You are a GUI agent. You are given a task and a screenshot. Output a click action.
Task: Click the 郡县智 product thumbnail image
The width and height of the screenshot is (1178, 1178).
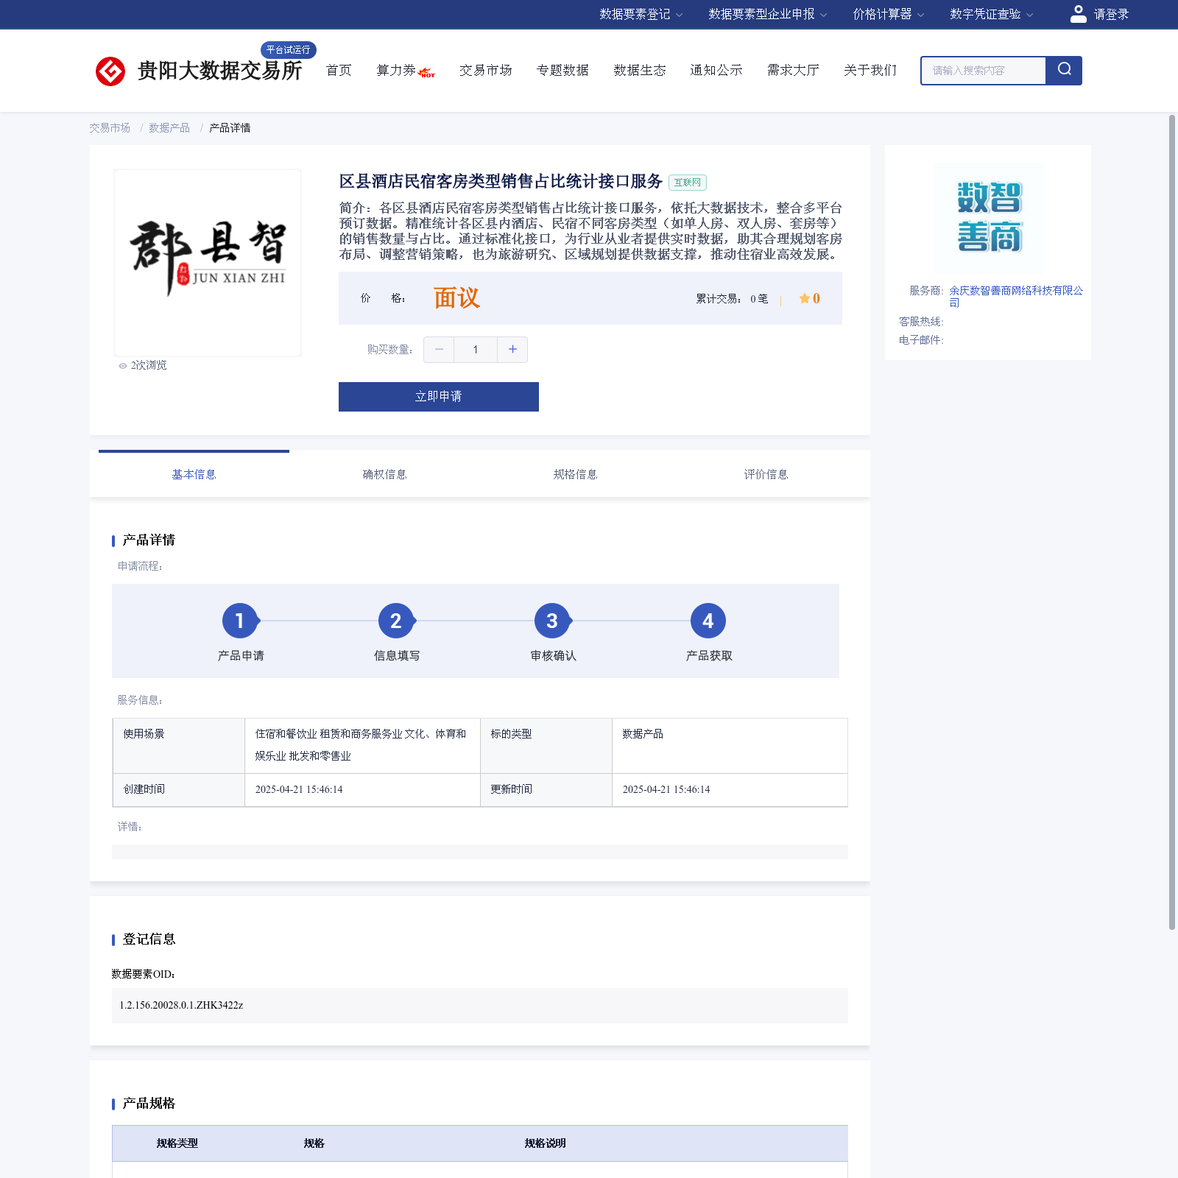tap(208, 263)
